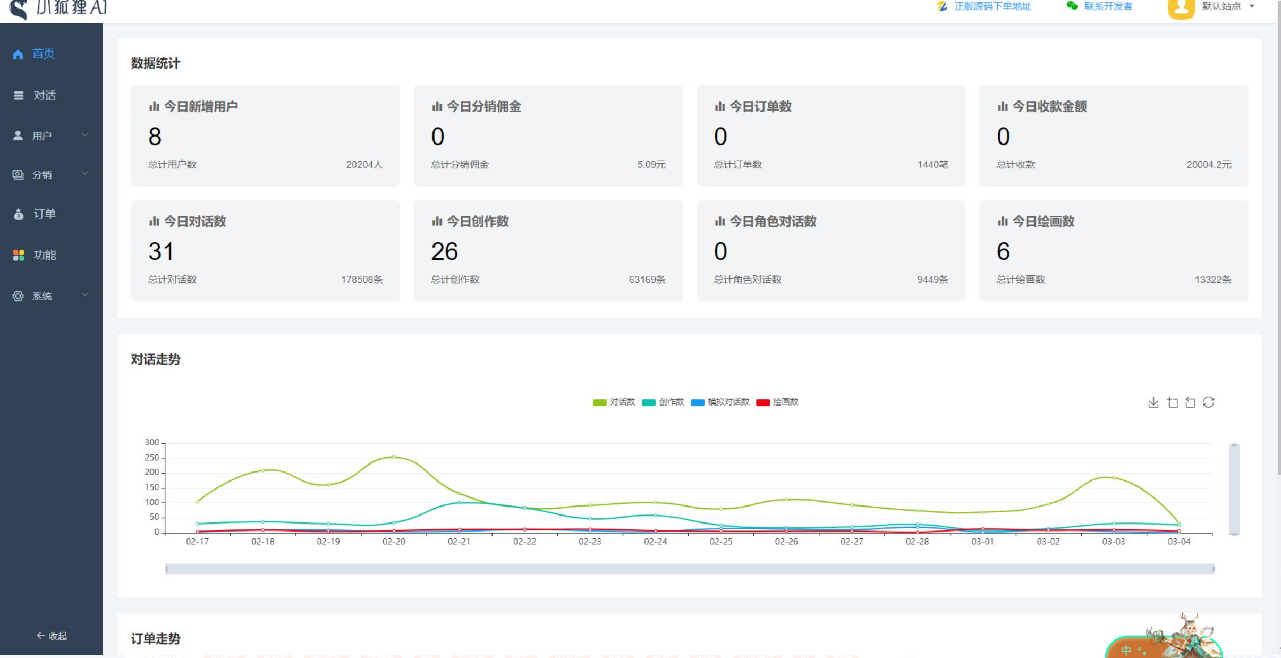Image resolution: width=1281 pixels, height=658 pixels.
Task: Expand the 分销 submenu chevron
Action: 84,174
